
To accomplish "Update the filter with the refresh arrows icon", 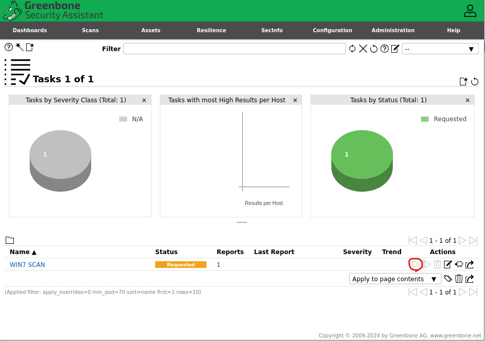I will (x=352, y=49).
